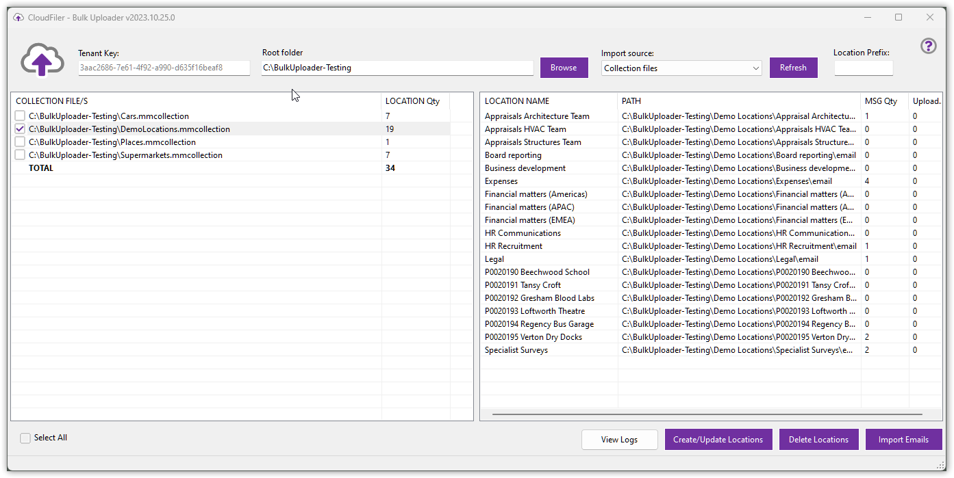Click the Location Prefix field
954x478 pixels.
[x=863, y=68]
